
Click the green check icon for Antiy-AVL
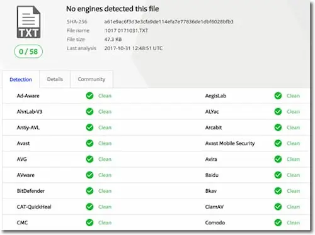point(89,128)
